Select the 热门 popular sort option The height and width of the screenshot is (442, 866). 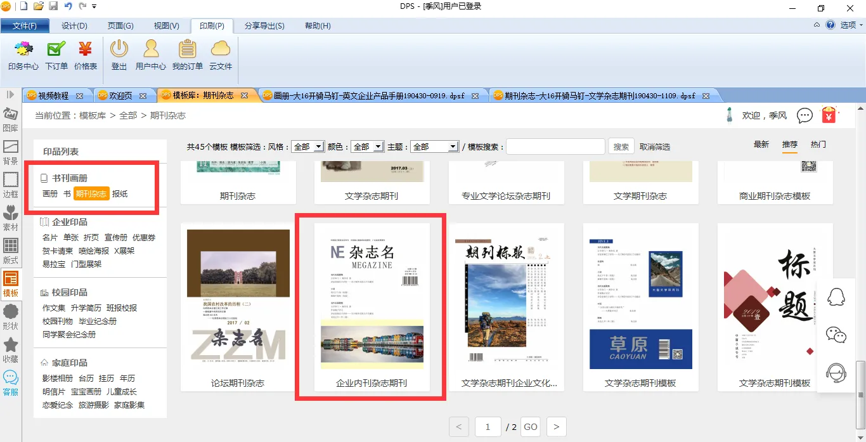pyautogui.click(x=818, y=145)
